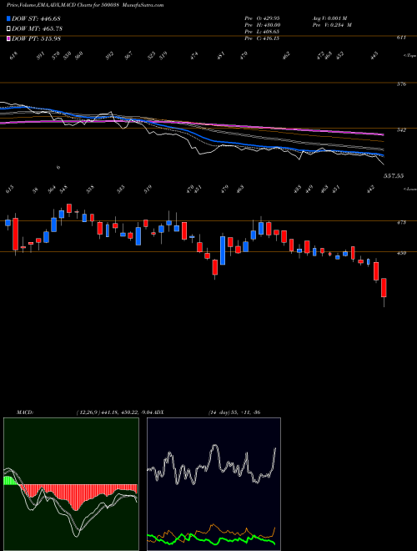Click the last red candle on the chart
Screen dimensions: 417x551
[x=384, y=288]
